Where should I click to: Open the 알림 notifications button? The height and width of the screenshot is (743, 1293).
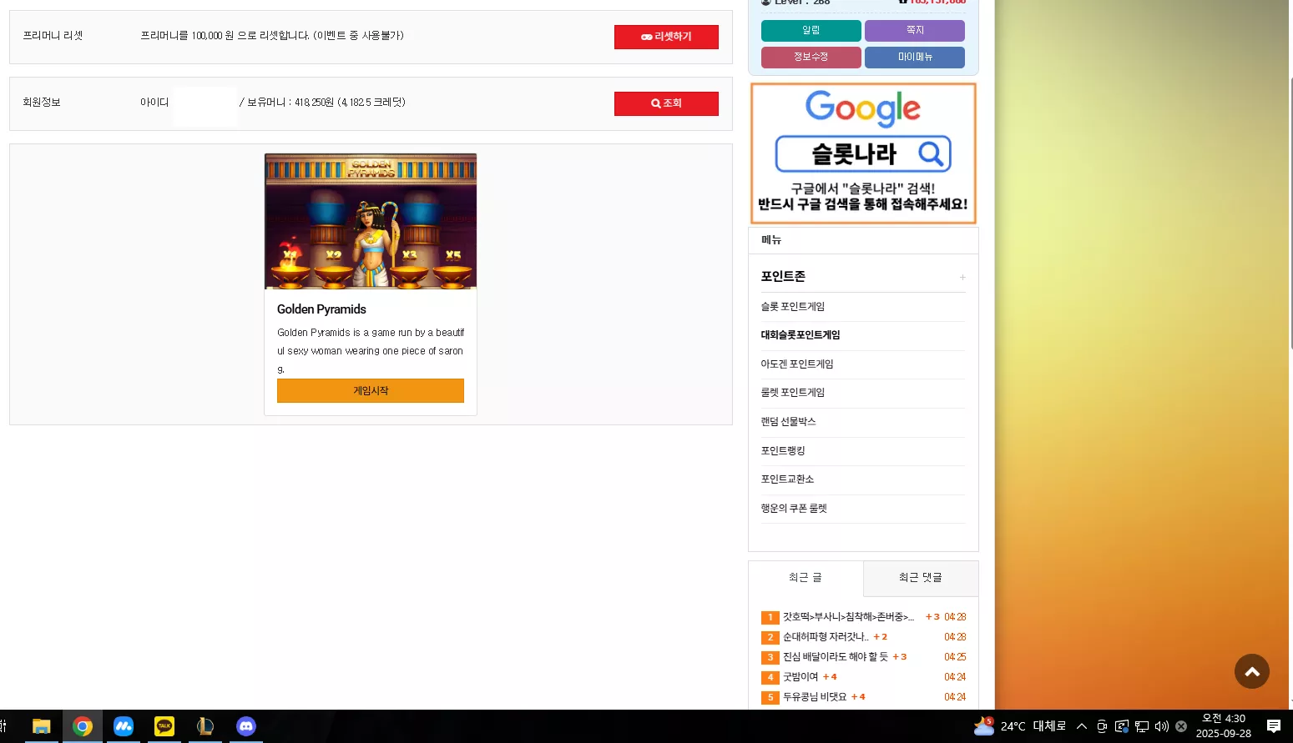click(x=811, y=30)
